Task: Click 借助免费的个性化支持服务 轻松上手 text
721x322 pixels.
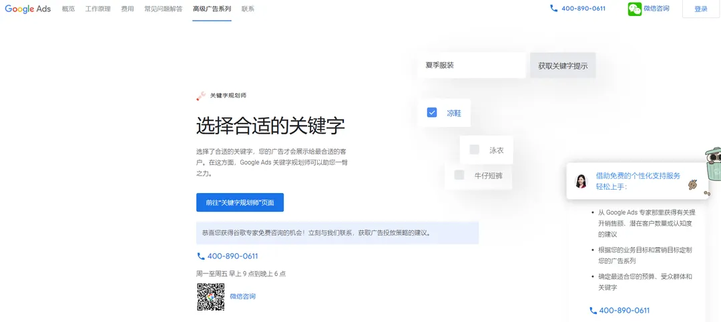Action: point(638,181)
